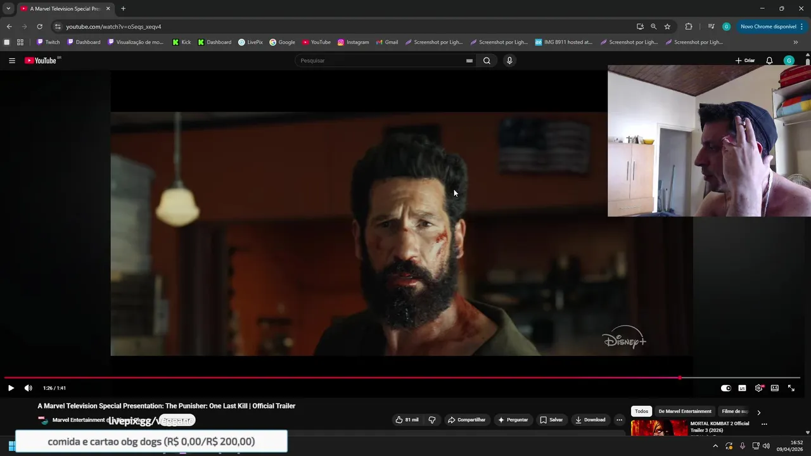The image size is (811, 456).
Task: View site information icon in address bar
Action: pos(58,27)
